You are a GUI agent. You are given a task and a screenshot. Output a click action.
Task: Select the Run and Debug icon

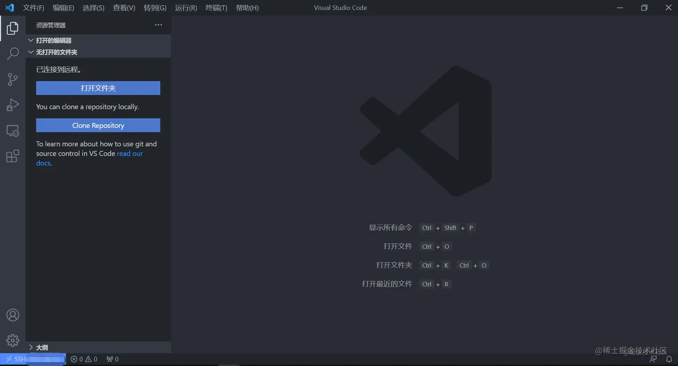click(x=13, y=105)
